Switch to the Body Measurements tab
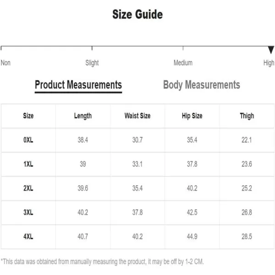Viewport: 275px width, 275px height. click(x=202, y=85)
